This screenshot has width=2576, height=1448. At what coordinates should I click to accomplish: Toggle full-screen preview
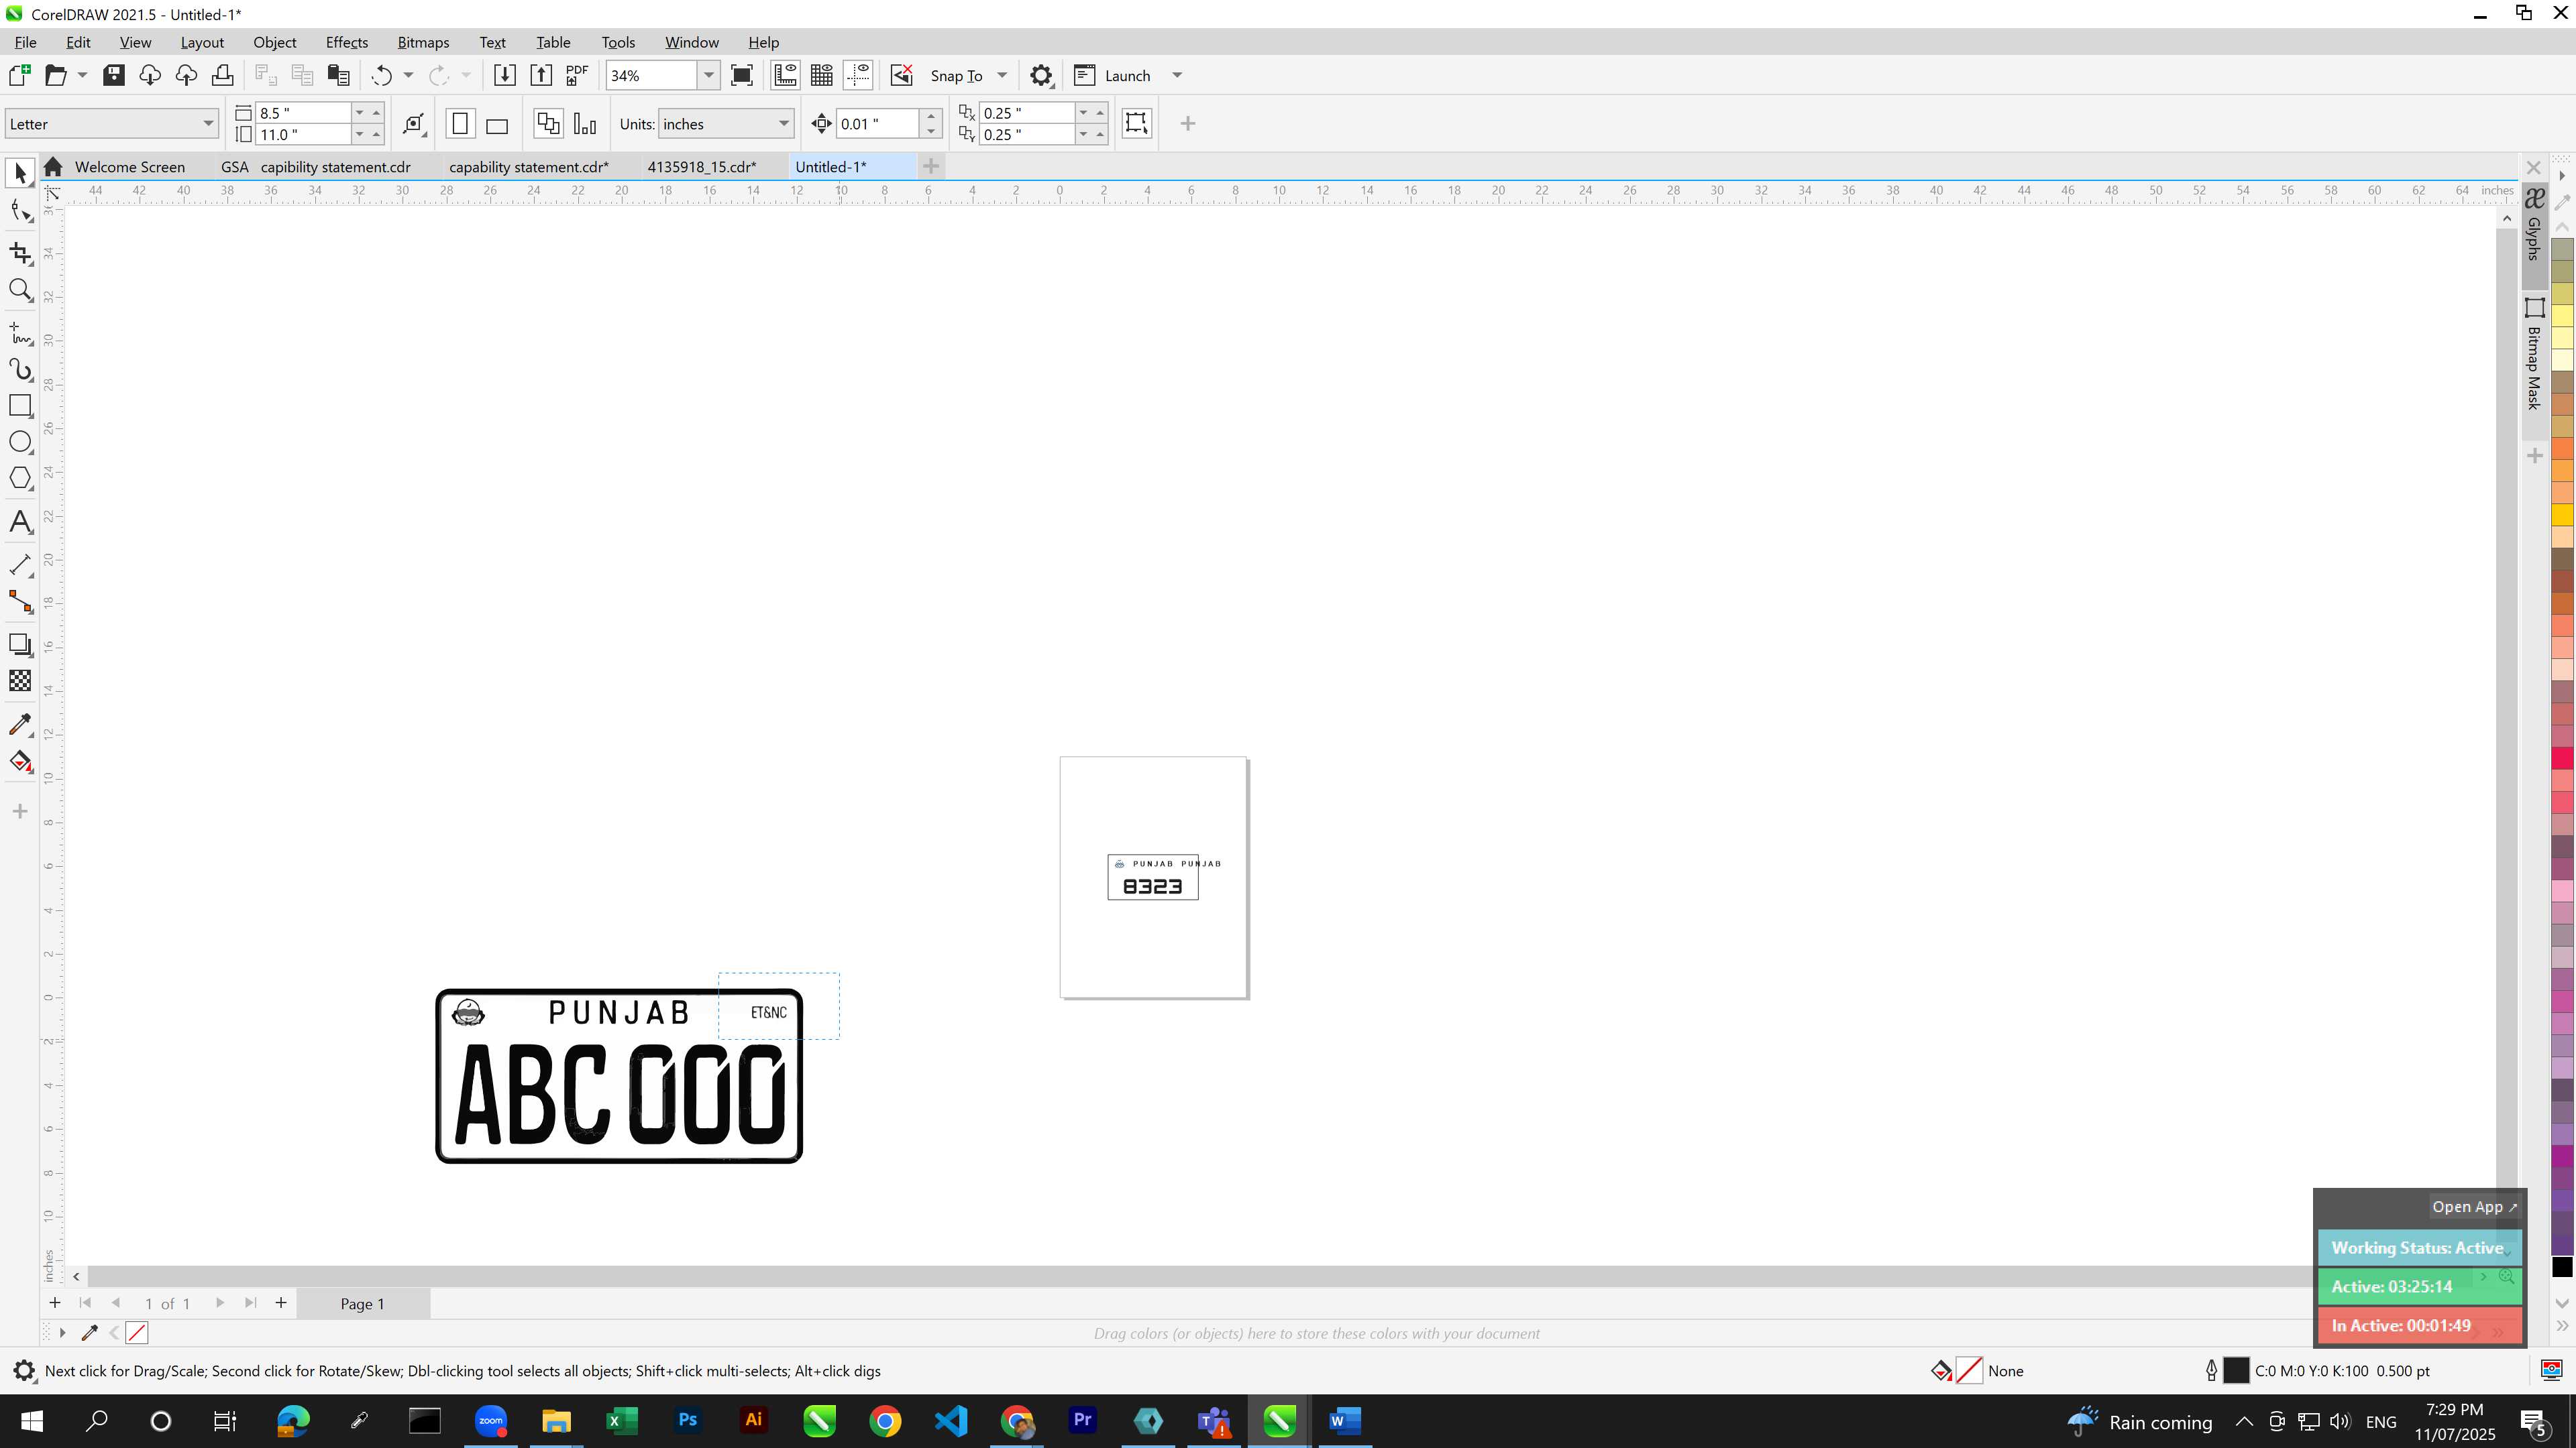click(x=742, y=75)
